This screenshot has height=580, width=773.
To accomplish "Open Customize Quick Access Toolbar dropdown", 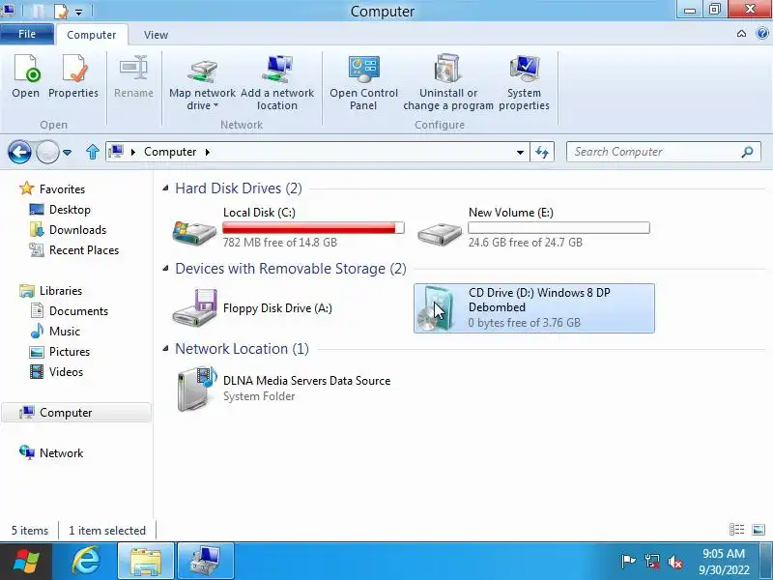I will pyautogui.click(x=79, y=12).
